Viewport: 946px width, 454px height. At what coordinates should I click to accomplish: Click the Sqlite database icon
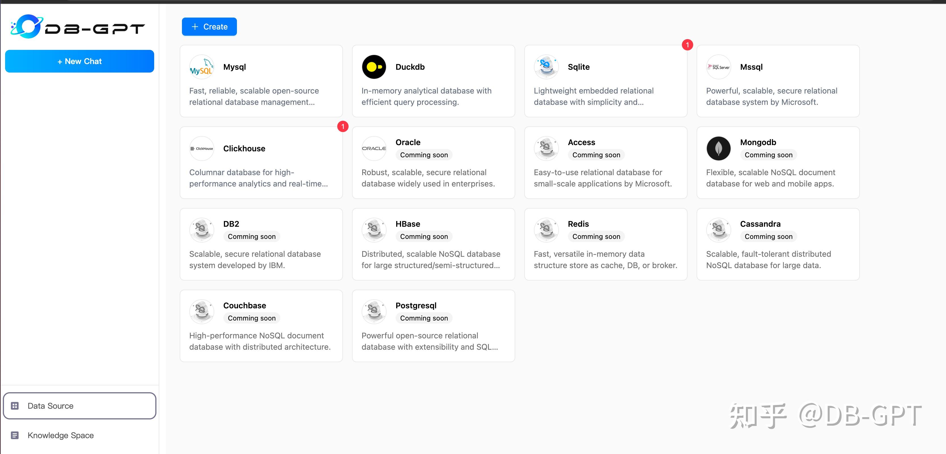[x=546, y=67]
